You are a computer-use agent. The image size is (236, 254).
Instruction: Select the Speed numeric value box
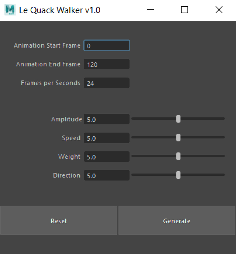107,138
